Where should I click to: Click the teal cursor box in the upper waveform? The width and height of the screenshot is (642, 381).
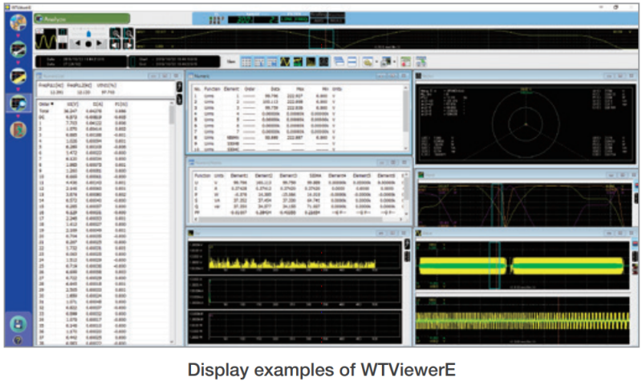[x=494, y=265]
